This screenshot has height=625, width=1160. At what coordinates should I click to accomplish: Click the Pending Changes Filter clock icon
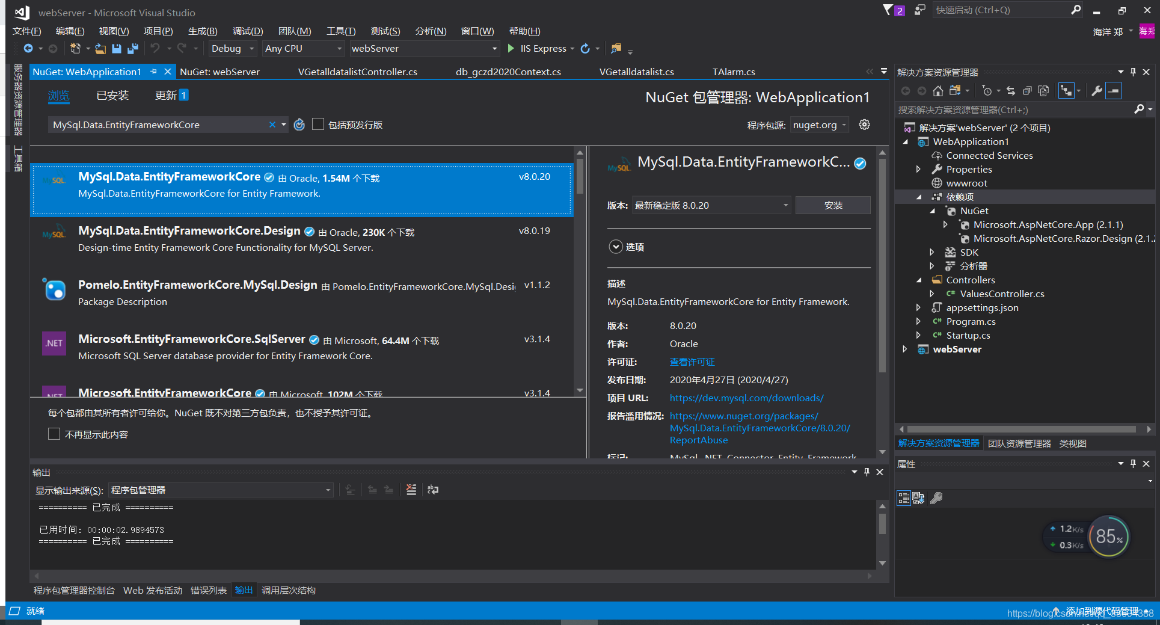tap(987, 91)
